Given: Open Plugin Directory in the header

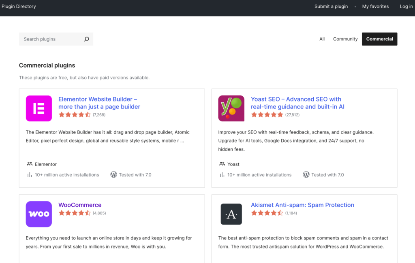Looking at the screenshot, I should (x=19, y=6).
